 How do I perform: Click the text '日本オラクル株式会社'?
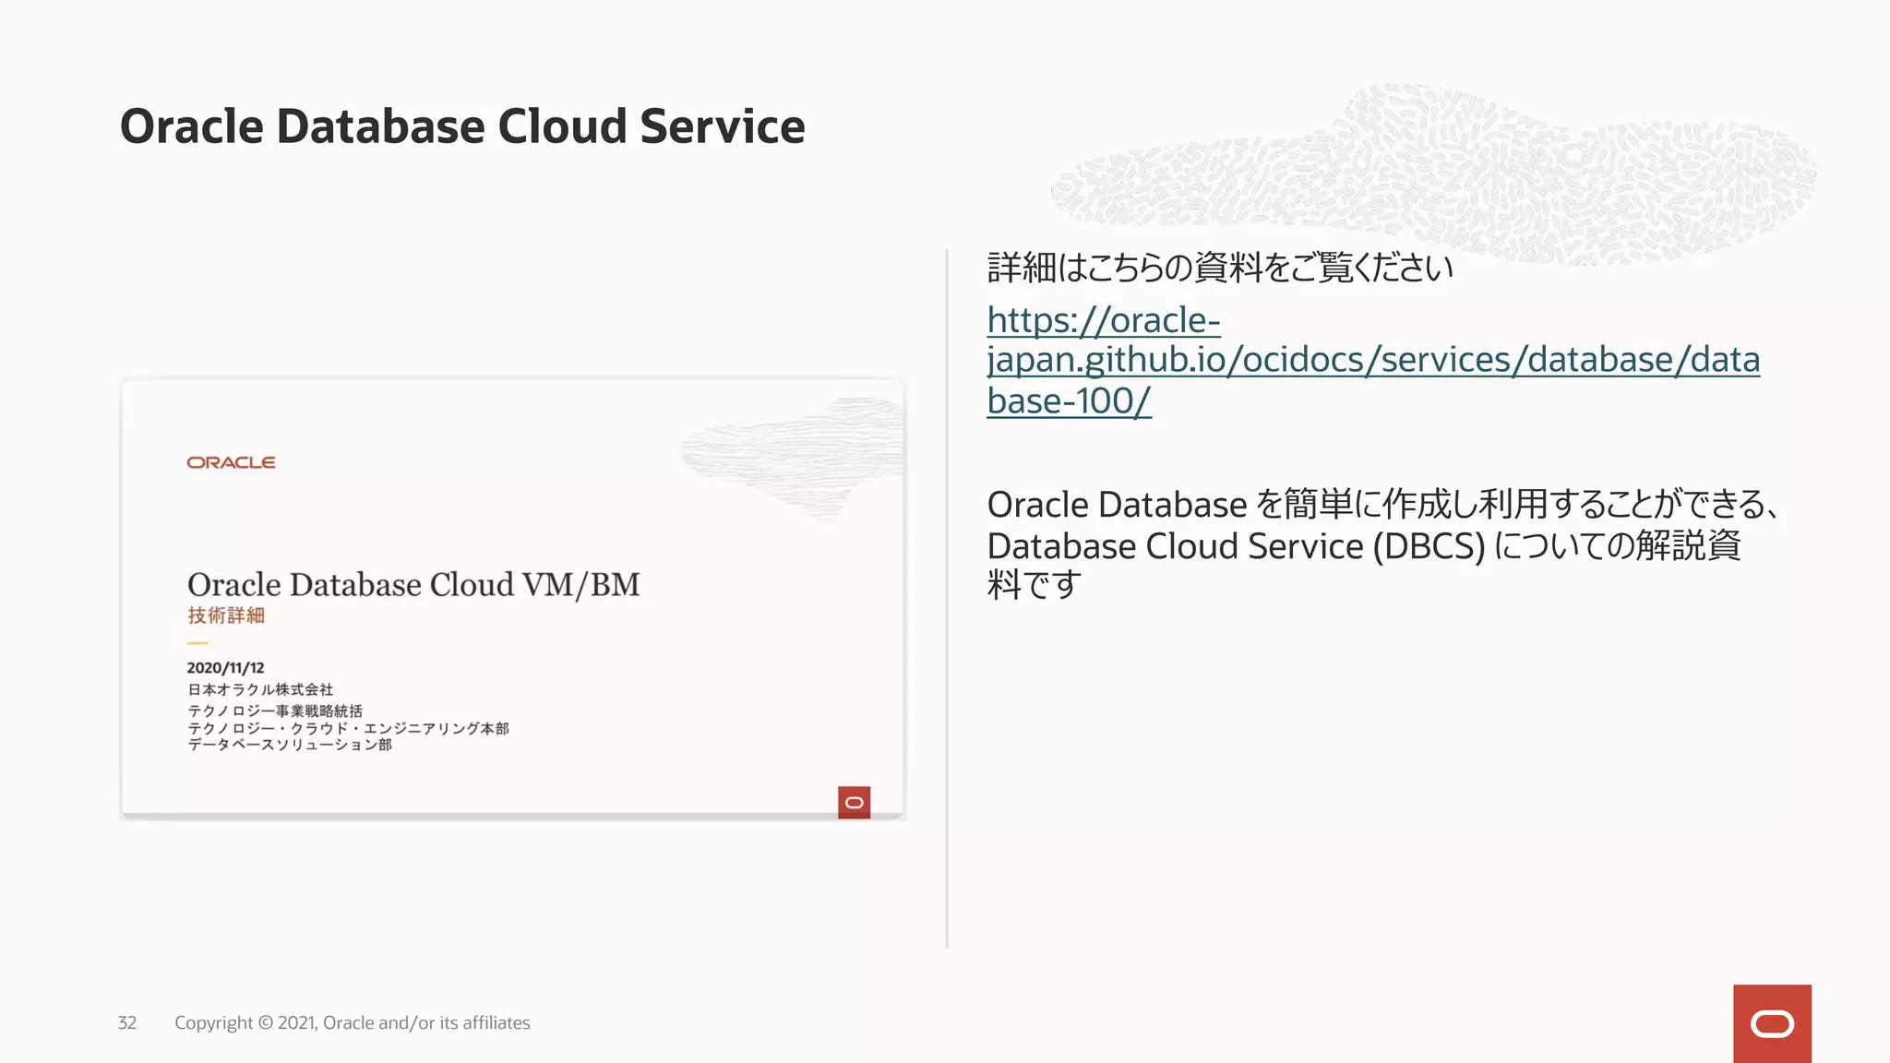pos(260,689)
